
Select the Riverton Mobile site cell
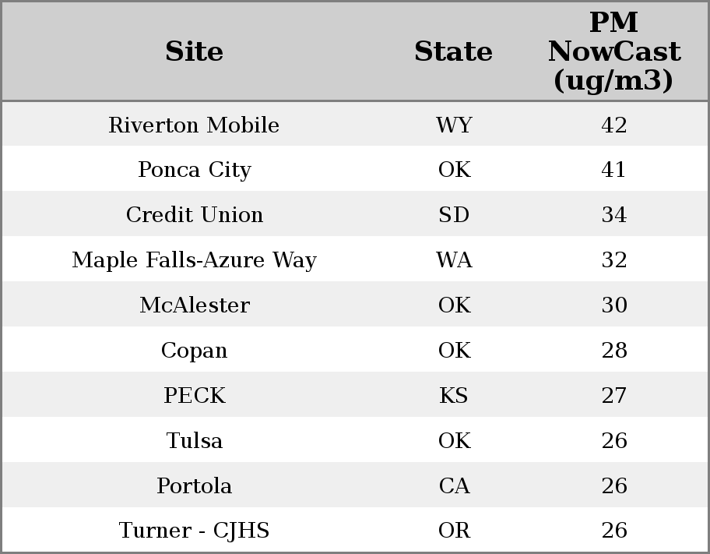pyautogui.click(x=194, y=125)
